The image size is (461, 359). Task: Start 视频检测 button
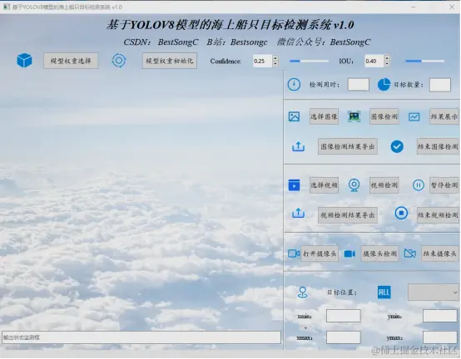pos(384,185)
